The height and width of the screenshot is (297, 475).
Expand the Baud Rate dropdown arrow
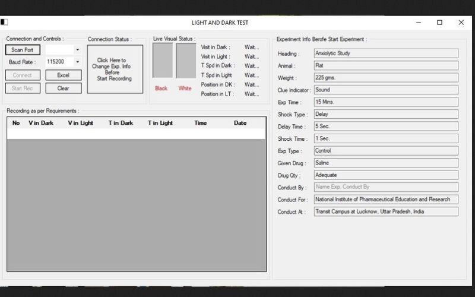[x=77, y=62]
